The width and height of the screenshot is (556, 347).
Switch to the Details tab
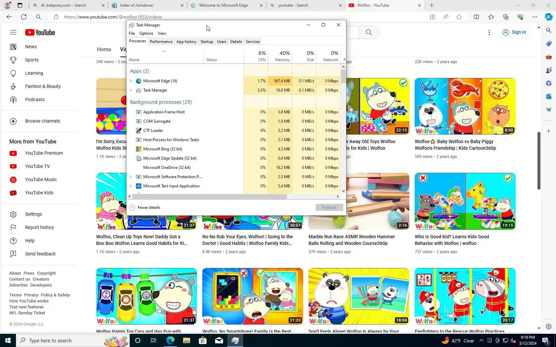[236, 42]
